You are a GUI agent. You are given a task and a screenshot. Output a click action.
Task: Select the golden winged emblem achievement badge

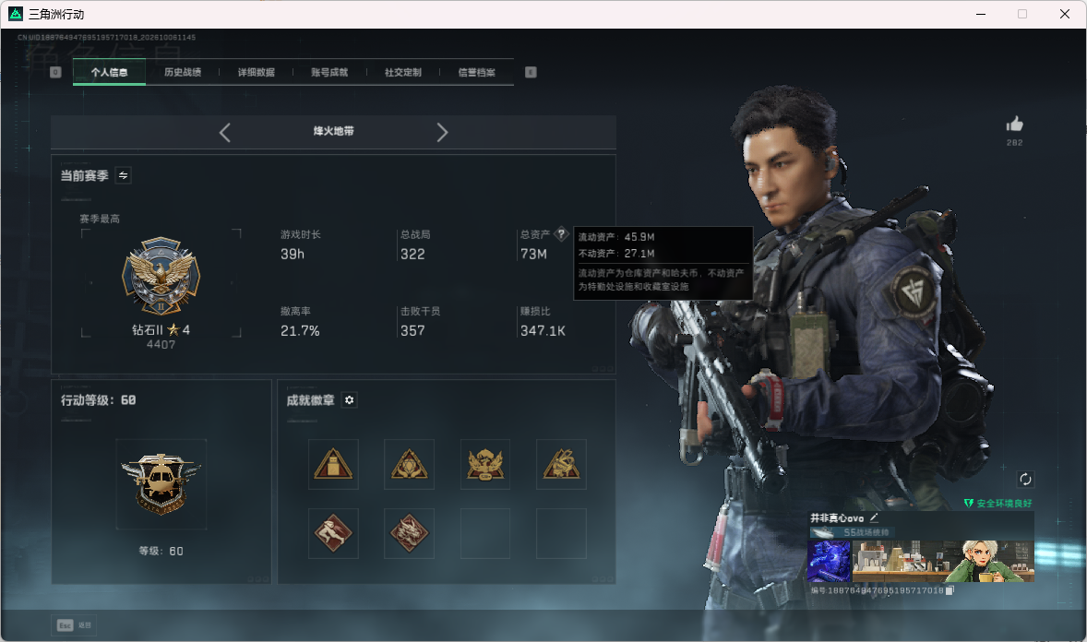[x=485, y=464]
